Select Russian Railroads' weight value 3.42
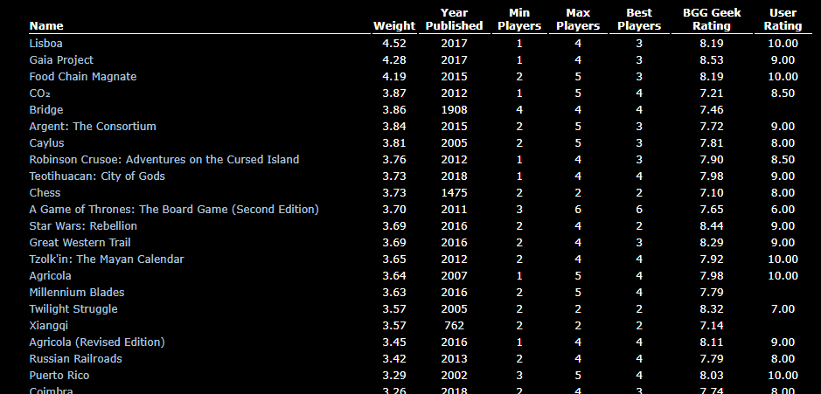 (394, 359)
